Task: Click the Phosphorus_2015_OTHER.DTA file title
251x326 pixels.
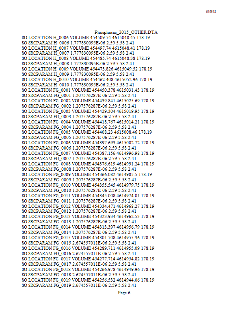Action: click(x=126, y=32)
